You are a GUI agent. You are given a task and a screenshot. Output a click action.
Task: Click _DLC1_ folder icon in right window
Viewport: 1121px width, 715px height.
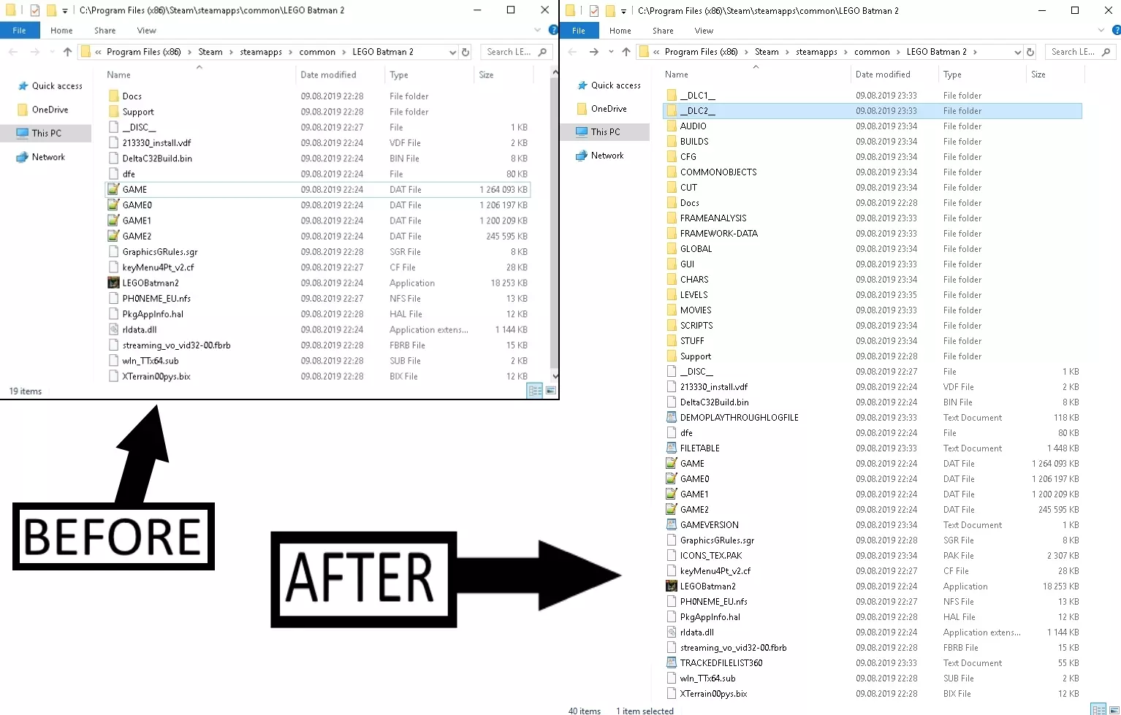671,95
